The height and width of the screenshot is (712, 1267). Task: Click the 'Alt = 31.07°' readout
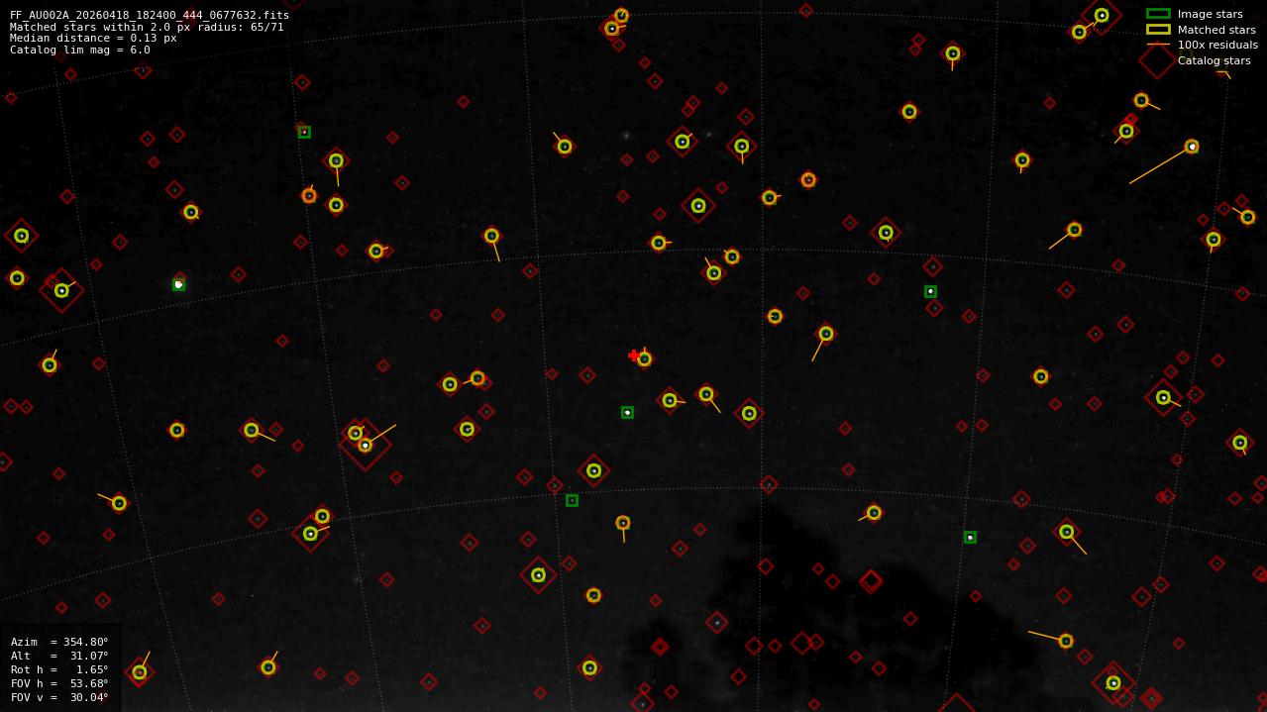[x=59, y=656]
